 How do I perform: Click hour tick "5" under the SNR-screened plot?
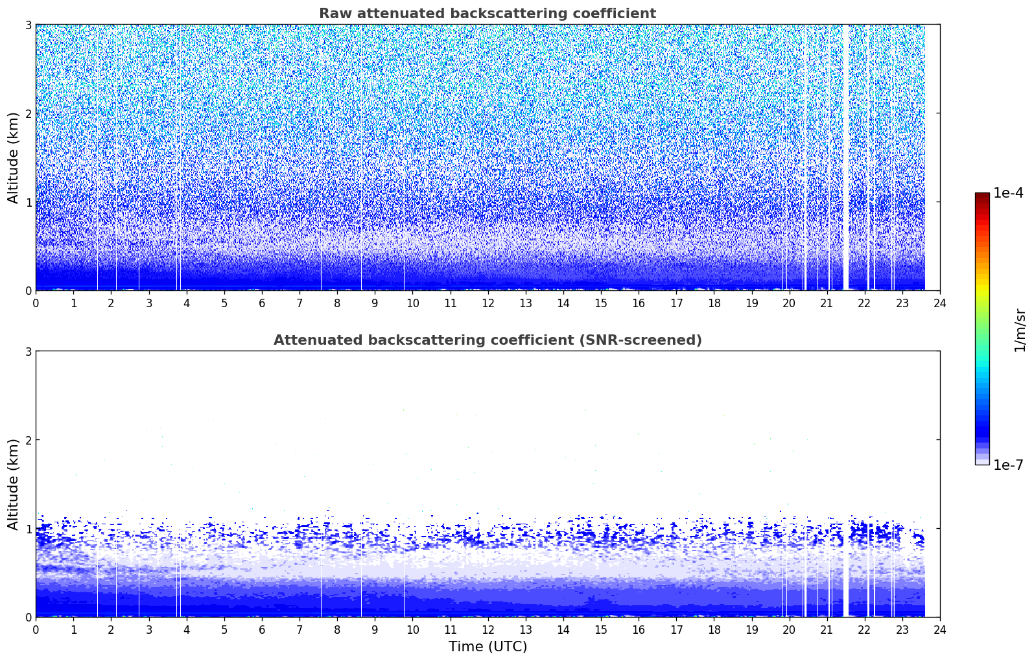[x=224, y=629]
